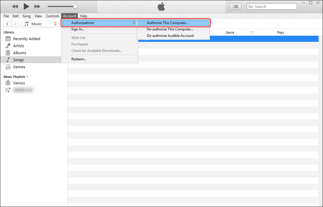This screenshot has width=323, height=207.
Task: Click the Apple logo at top
Action: pyautogui.click(x=161, y=6)
